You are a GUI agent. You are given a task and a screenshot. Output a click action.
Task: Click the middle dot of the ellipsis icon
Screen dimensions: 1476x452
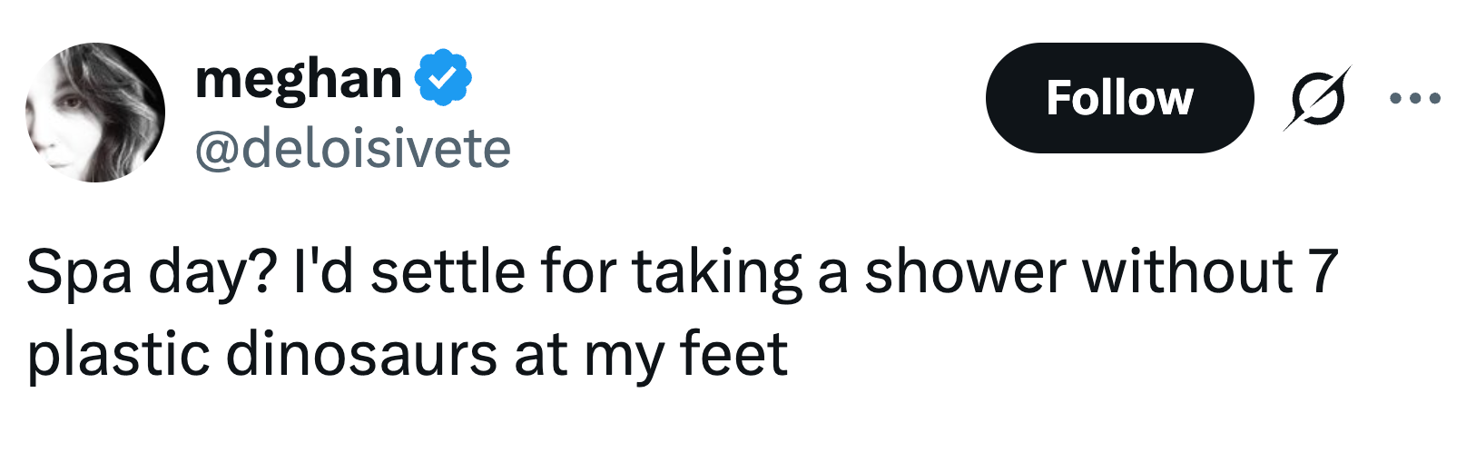point(1415,98)
